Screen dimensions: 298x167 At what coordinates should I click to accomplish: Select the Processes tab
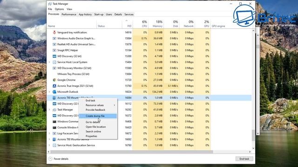tap(54, 14)
